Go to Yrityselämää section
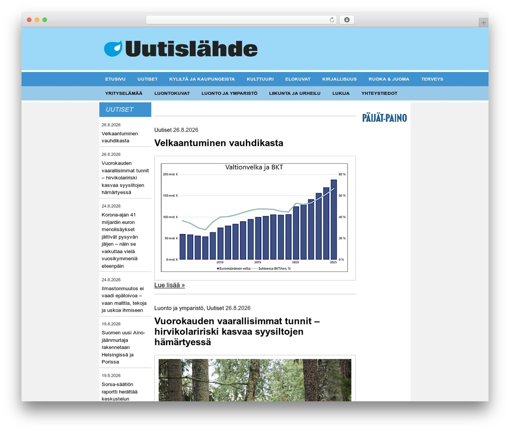Viewport: 510px width, 432px height. [124, 93]
